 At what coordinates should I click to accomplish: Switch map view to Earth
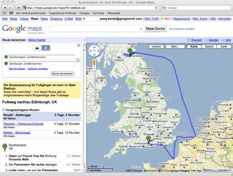pyautogui.click(x=224, y=47)
